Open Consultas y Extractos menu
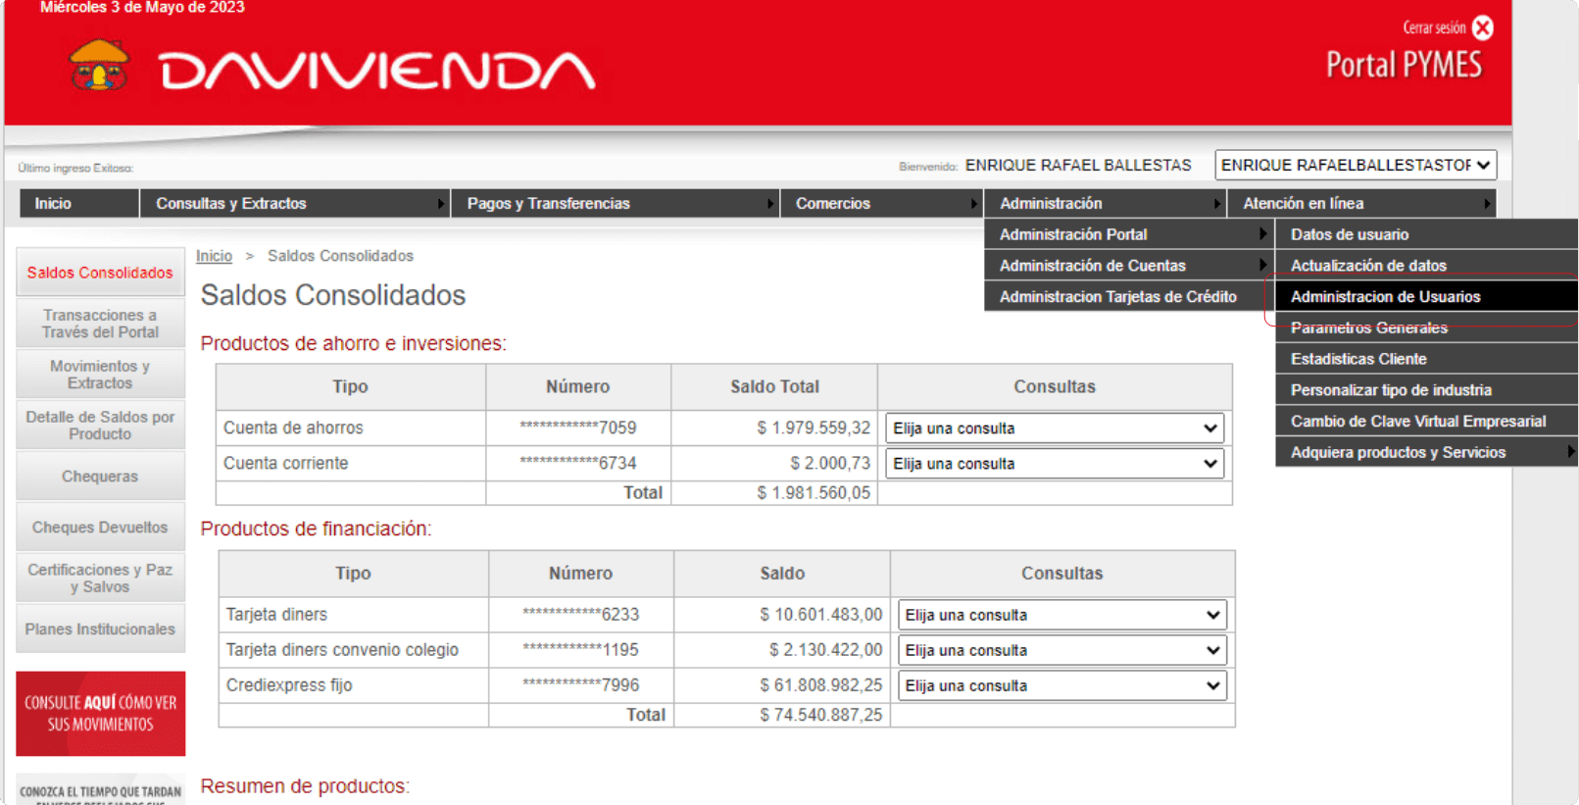The height and width of the screenshot is (805, 1579). (293, 203)
